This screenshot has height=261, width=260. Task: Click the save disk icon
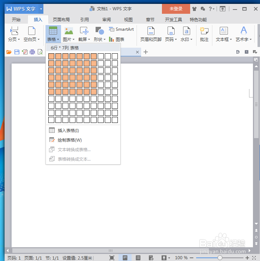tap(17, 52)
